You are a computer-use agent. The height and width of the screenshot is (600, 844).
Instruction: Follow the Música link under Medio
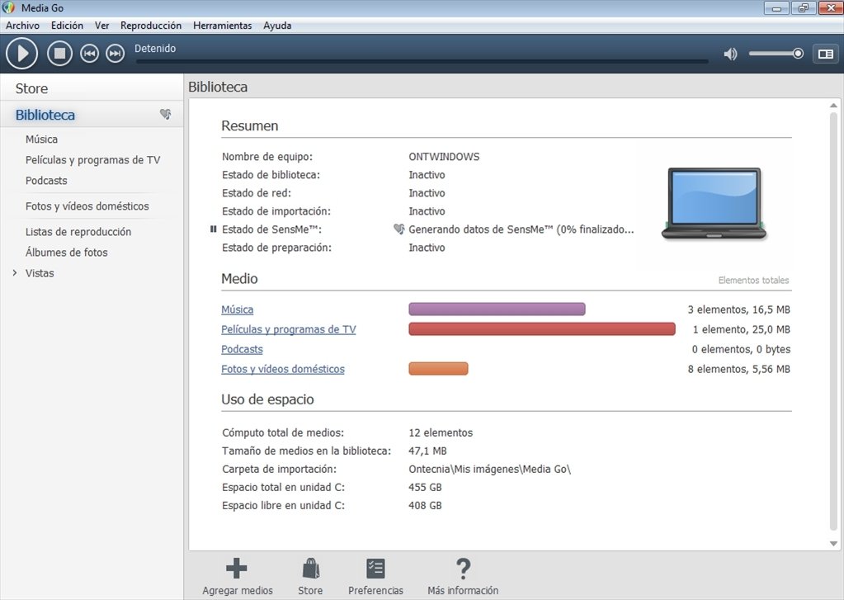(x=237, y=309)
